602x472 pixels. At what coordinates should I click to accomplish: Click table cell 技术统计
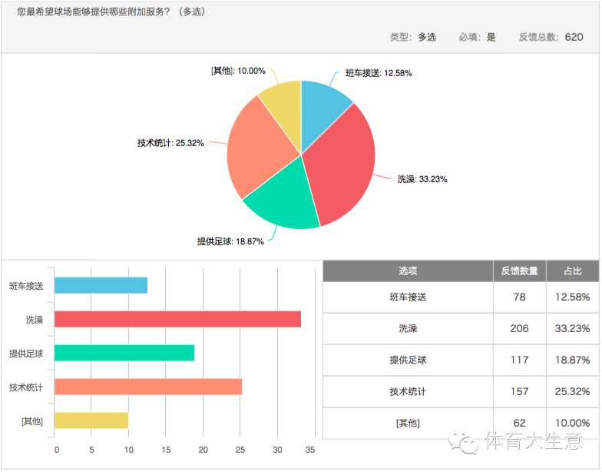(x=408, y=392)
